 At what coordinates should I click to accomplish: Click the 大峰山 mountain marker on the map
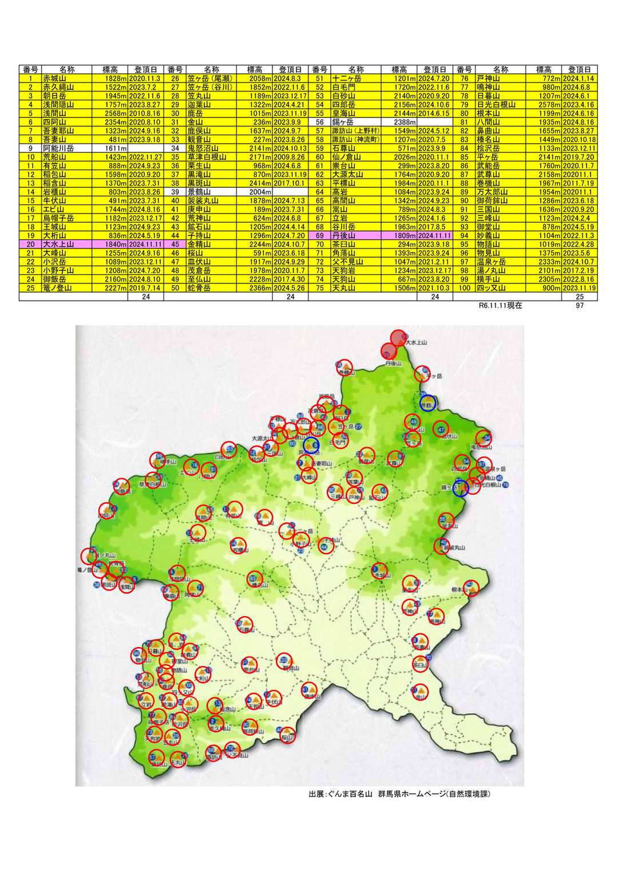308,476
